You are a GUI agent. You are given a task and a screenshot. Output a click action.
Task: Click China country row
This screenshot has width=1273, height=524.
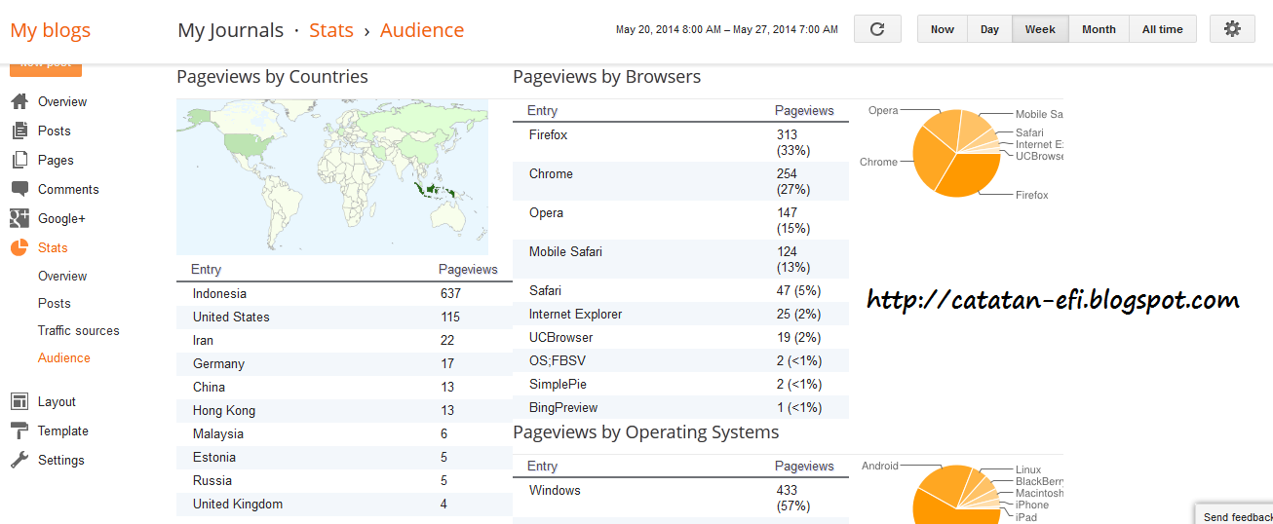(x=344, y=387)
